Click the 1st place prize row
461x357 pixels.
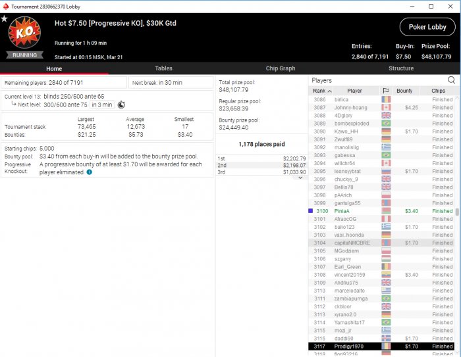tap(261, 158)
